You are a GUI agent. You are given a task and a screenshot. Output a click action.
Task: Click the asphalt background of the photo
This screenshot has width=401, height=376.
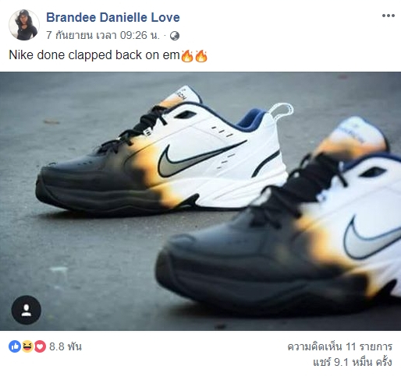click(78, 259)
